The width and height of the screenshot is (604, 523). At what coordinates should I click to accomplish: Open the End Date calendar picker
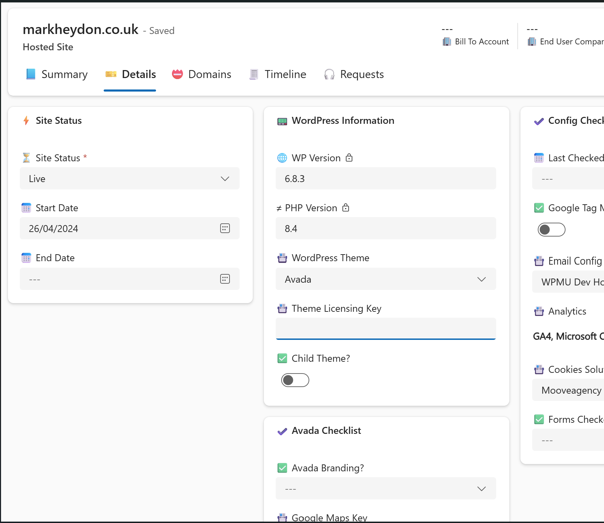[225, 279]
